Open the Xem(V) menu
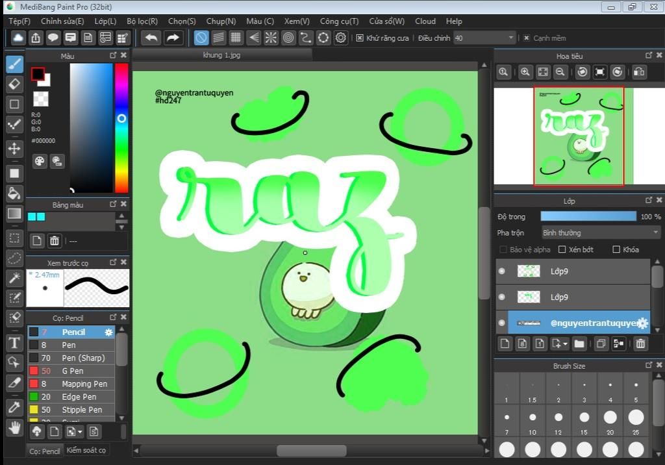The image size is (665, 465). click(x=297, y=21)
